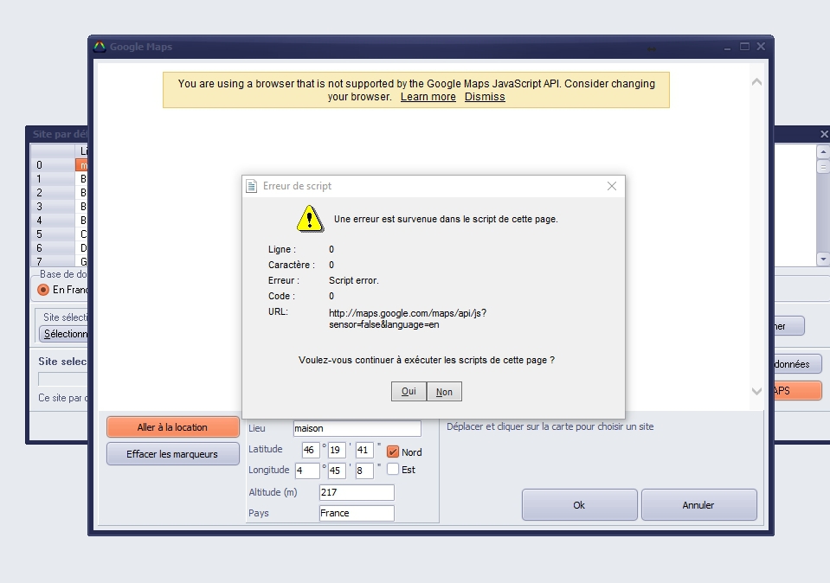
Task: Select row 3 in Site par défaut list
Action: pyautogui.click(x=58, y=207)
